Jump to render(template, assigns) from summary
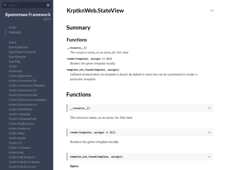The width and height of the screenshot is (227, 170). coord(89,59)
